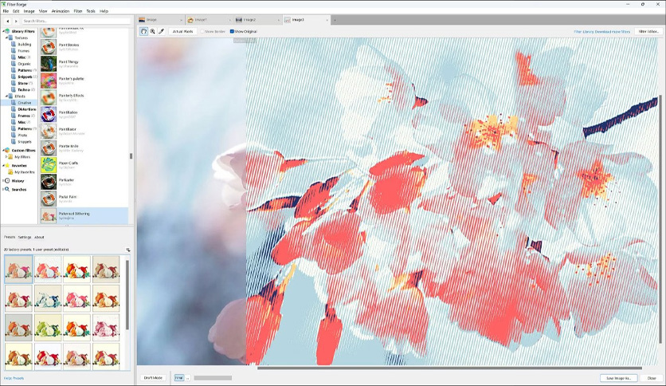Click the Final render mode button
This screenshot has height=386, width=666.
click(x=179, y=377)
